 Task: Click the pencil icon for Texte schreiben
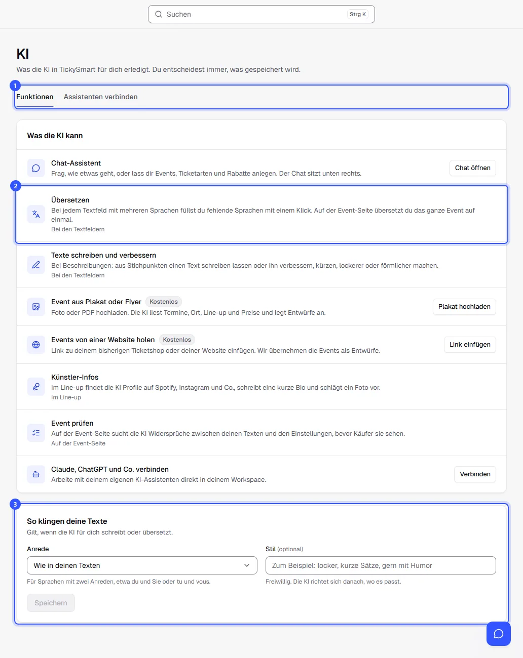(x=36, y=265)
